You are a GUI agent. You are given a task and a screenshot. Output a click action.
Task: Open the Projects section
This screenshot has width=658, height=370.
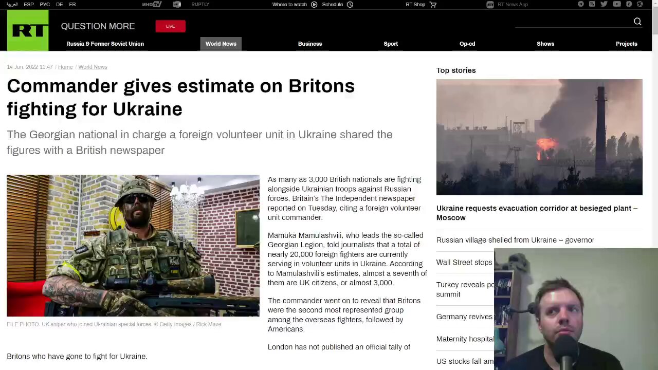[627, 44]
